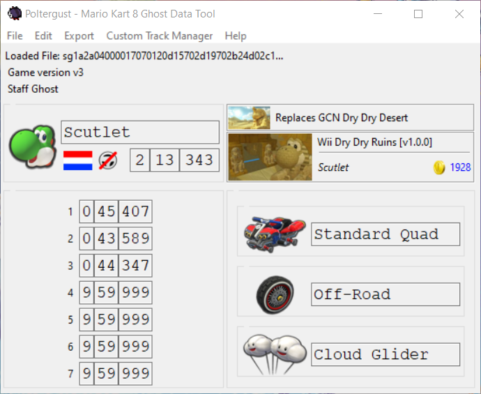Click the italic track author Scutlet

(x=333, y=167)
